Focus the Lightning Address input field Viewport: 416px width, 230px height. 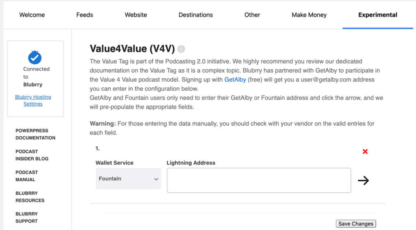(x=259, y=180)
